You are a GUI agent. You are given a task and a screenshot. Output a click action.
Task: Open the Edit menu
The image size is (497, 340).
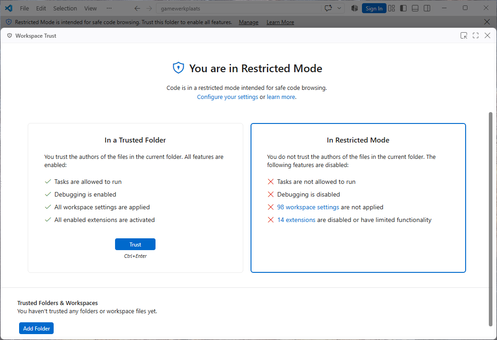click(x=41, y=9)
